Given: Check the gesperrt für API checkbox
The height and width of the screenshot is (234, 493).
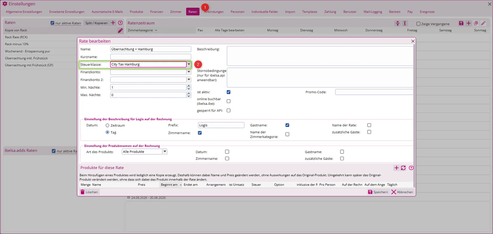Looking at the screenshot, I should point(228,110).
